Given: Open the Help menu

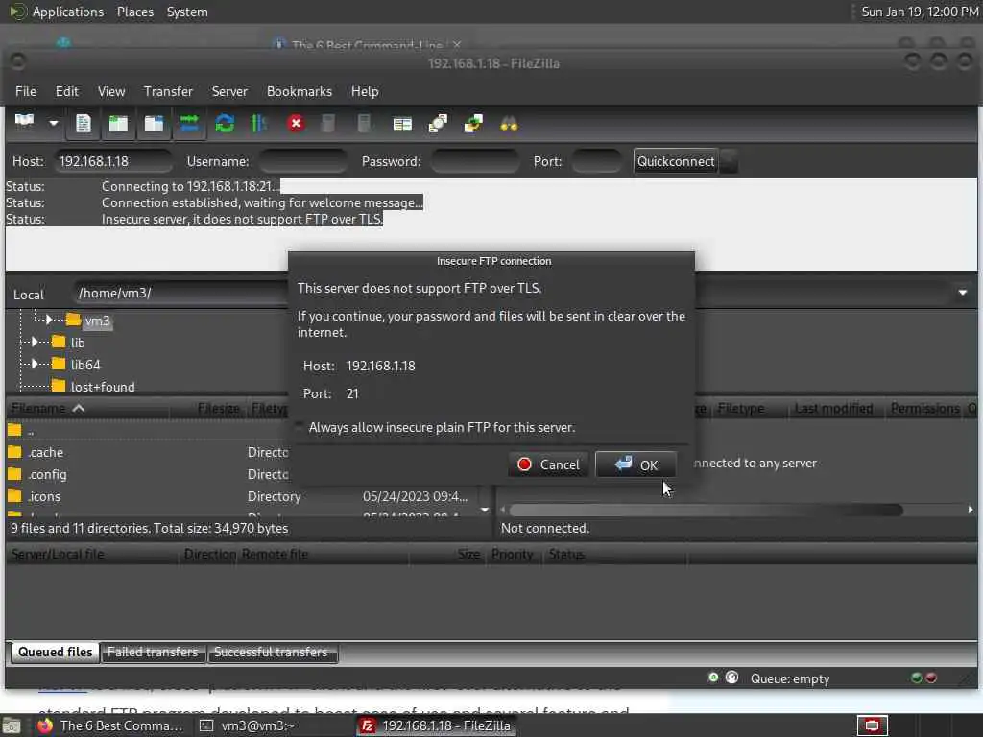Looking at the screenshot, I should pyautogui.click(x=364, y=91).
